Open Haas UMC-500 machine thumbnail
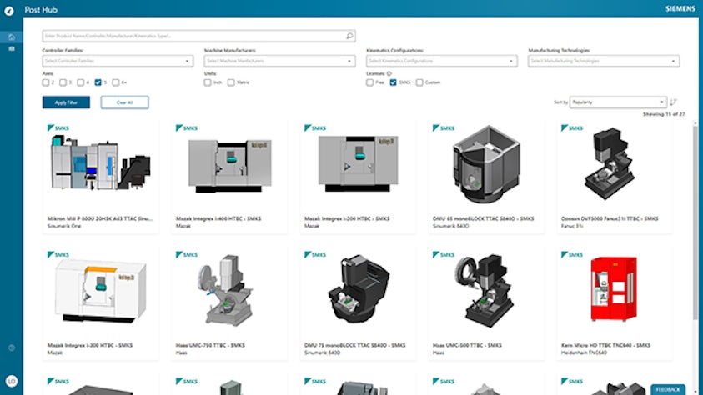Screen dimensions: 703x395 485,291
